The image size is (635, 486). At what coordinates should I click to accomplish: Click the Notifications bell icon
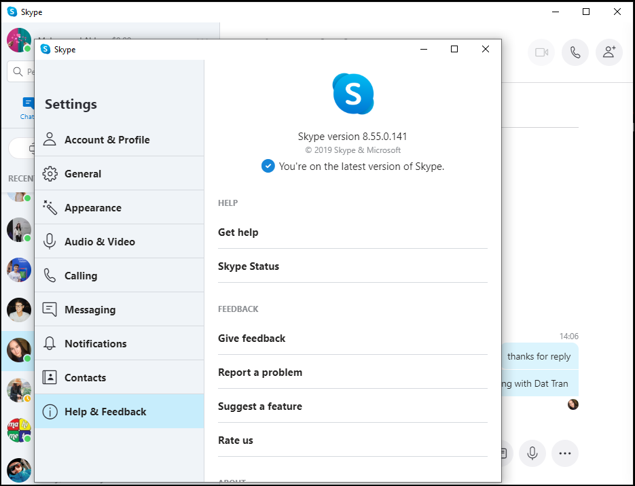tap(50, 343)
